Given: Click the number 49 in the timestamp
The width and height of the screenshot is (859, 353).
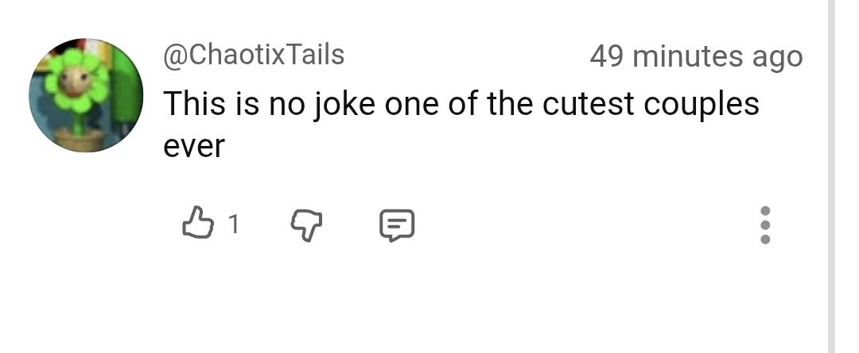Looking at the screenshot, I should 608,56.
